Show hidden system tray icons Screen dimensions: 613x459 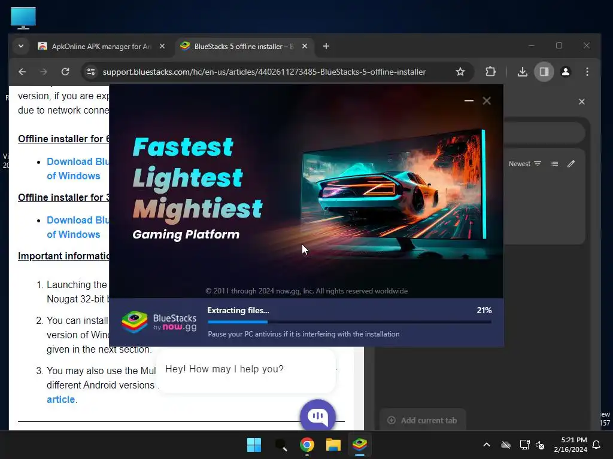click(487, 445)
